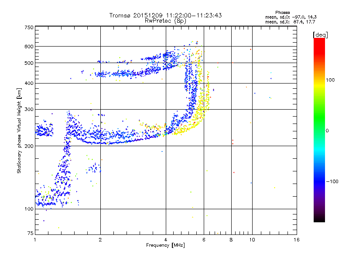Click the plot title 'Tromsø 20151209 11:22:00-11:23:43'
The height and width of the screenshot is (261, 349).
[x=165, y=15]
